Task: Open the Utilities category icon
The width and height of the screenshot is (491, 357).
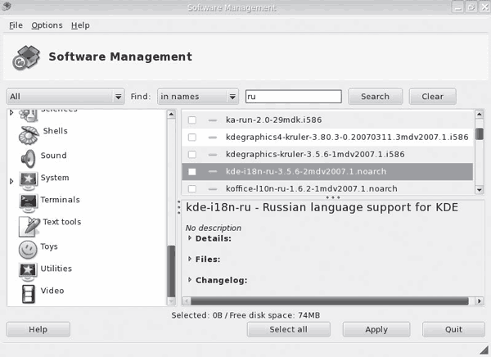Action: pos(28,269)
